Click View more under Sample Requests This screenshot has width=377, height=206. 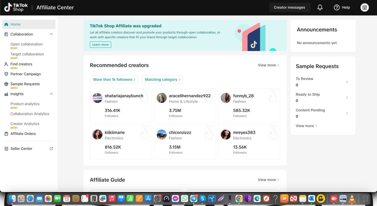point(306,126)
